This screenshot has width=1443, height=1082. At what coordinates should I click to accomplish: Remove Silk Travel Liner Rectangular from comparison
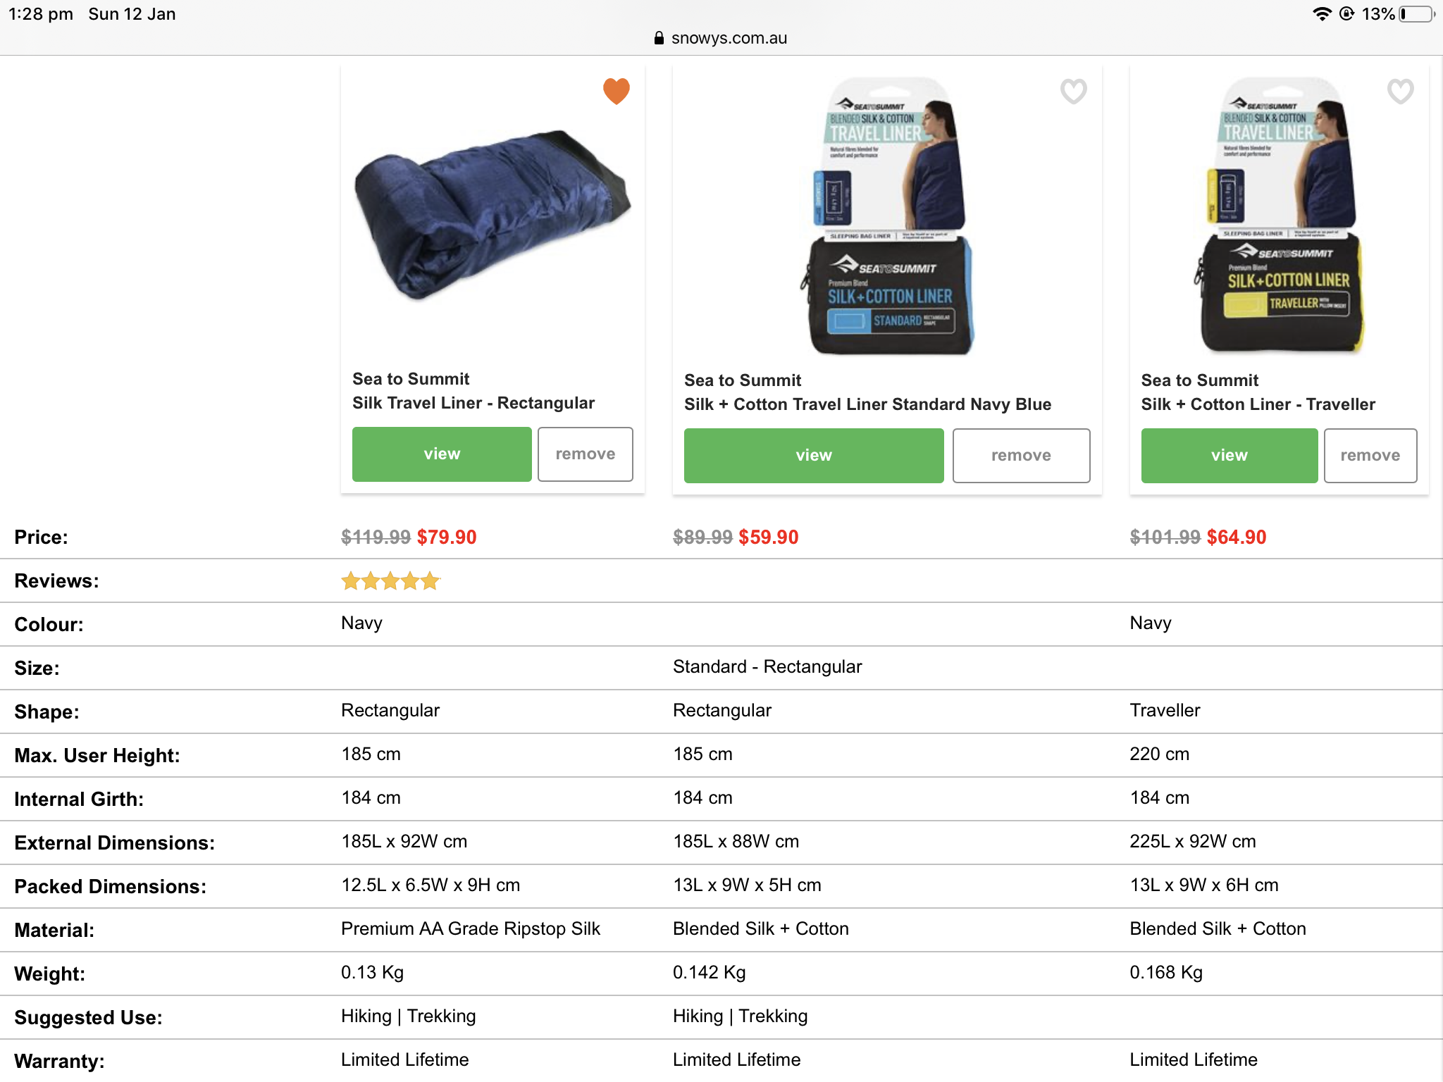pos(585,454)
